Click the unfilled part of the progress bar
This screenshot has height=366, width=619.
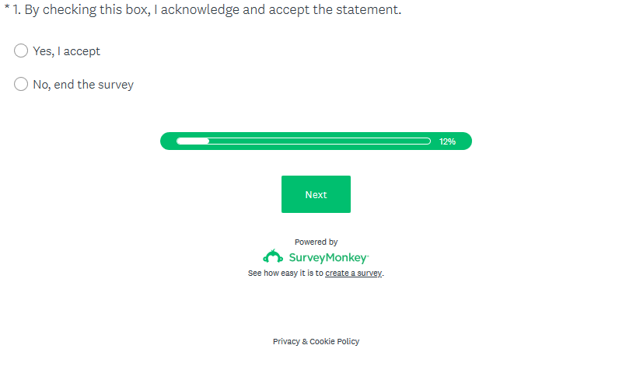(319, 141)
